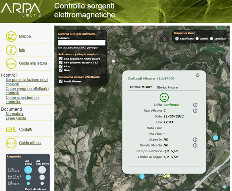The height and width of the screenshot is (191, 232).
Task: Click the GUIDA reading guide icon
Action: pos(11,64)
